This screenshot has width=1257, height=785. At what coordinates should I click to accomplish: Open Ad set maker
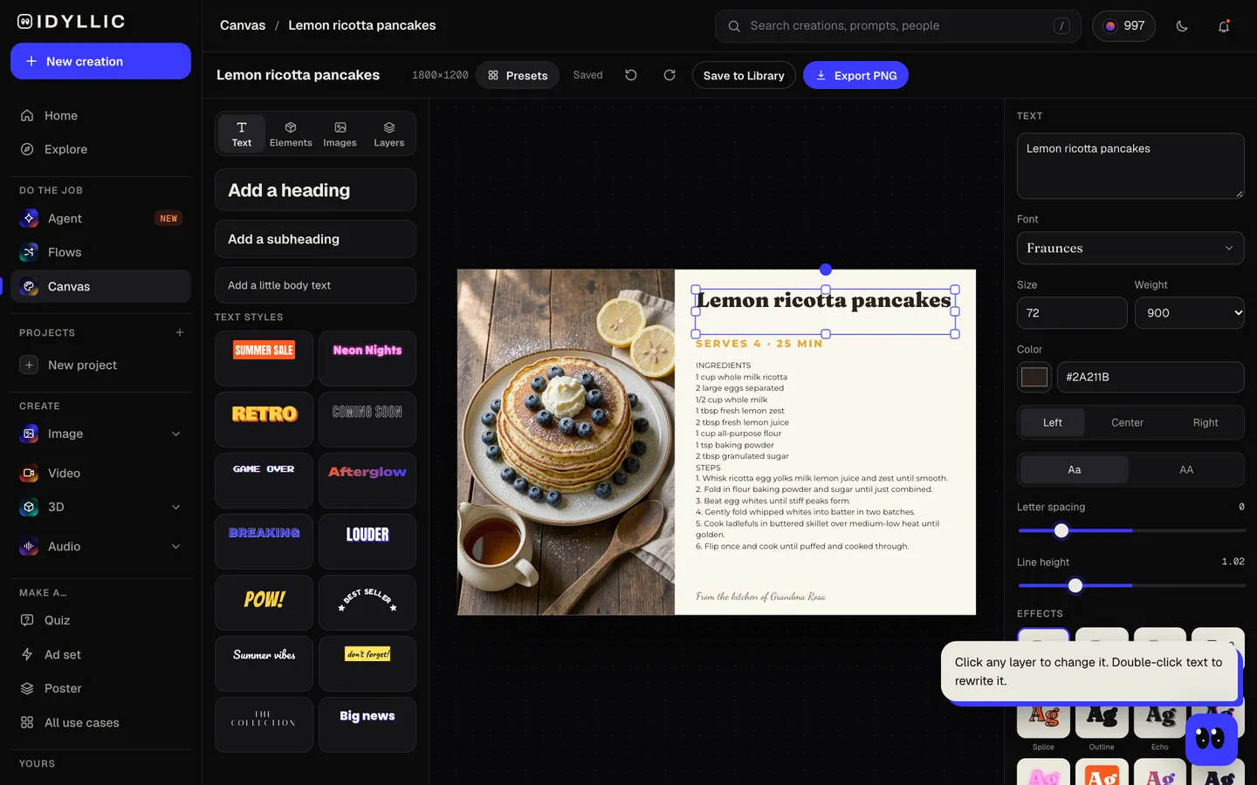[x=100, y=654]
